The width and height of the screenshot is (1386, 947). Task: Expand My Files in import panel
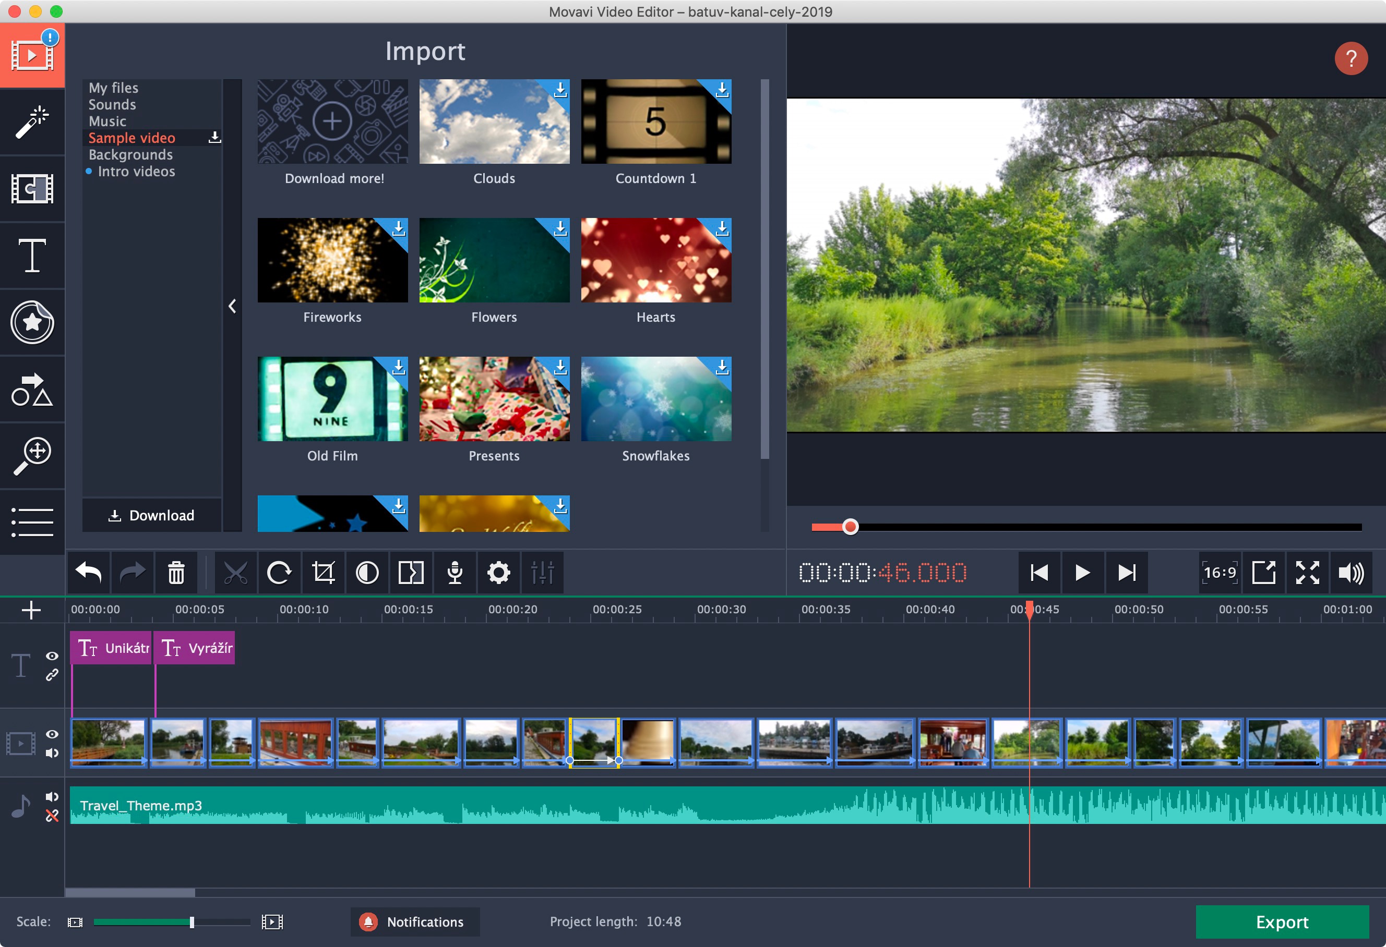tap(115, 86)
